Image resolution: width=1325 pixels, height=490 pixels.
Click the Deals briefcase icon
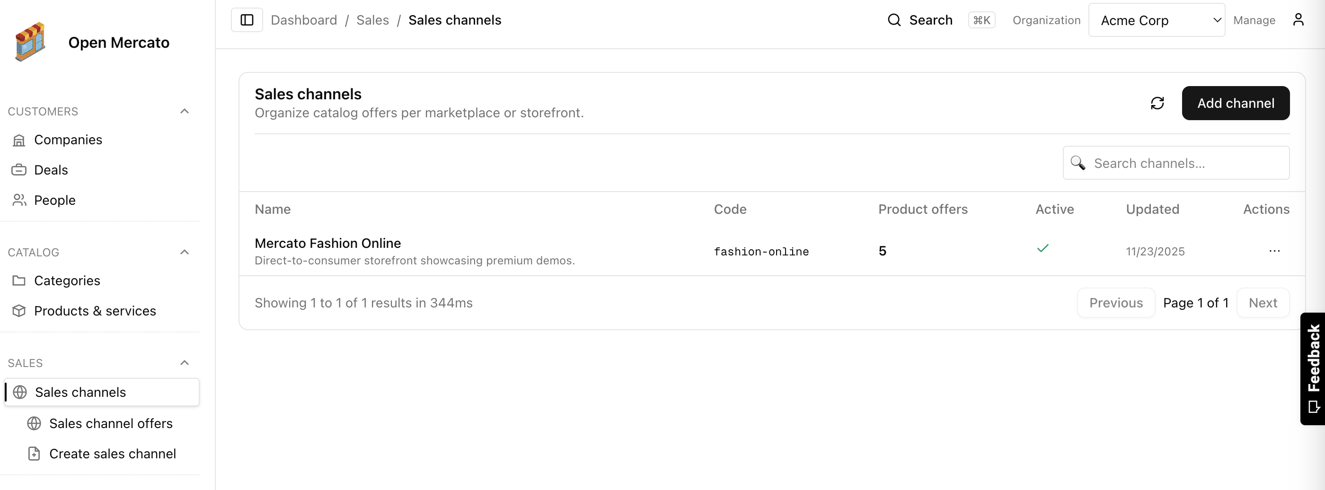point(18,170)
